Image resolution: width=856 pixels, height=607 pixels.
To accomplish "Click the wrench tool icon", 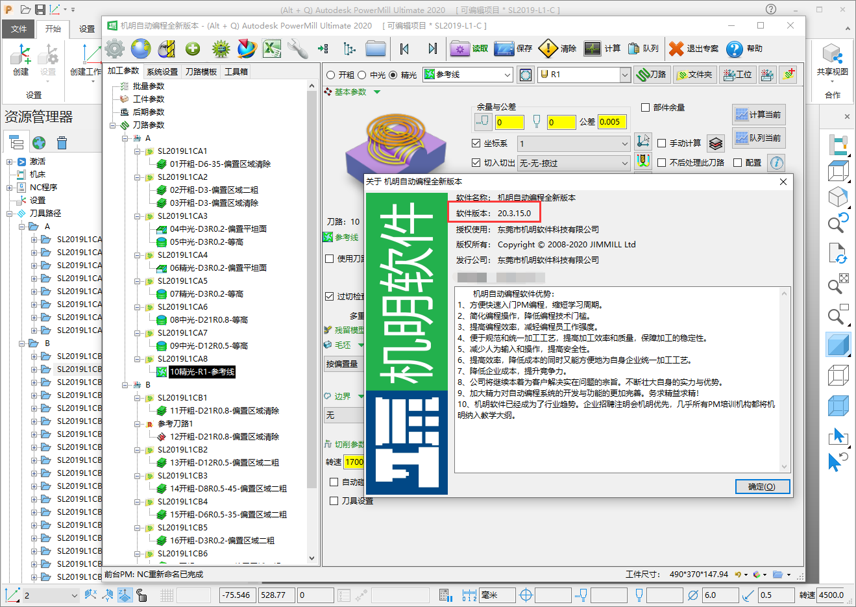I will (x=297, y=49).
